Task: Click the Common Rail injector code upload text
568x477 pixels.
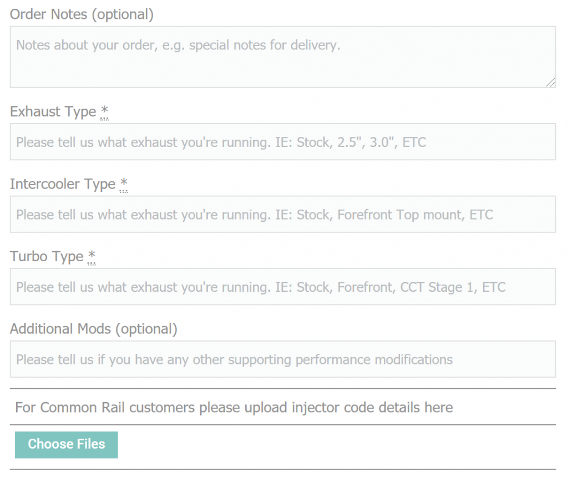Action: tap(234, 408)
